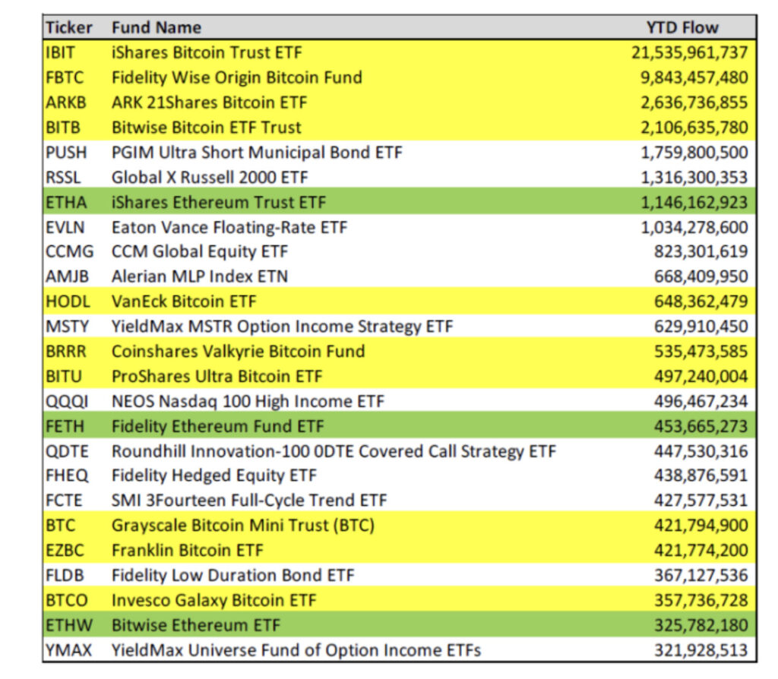This screenshot has width=778, height=679.
Task: Click the ETHW ticker cell
Action: (x=67, y=625)
